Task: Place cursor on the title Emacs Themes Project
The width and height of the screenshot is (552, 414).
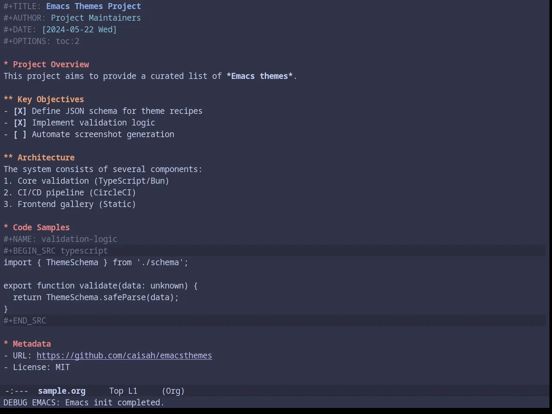Action: 94,6
